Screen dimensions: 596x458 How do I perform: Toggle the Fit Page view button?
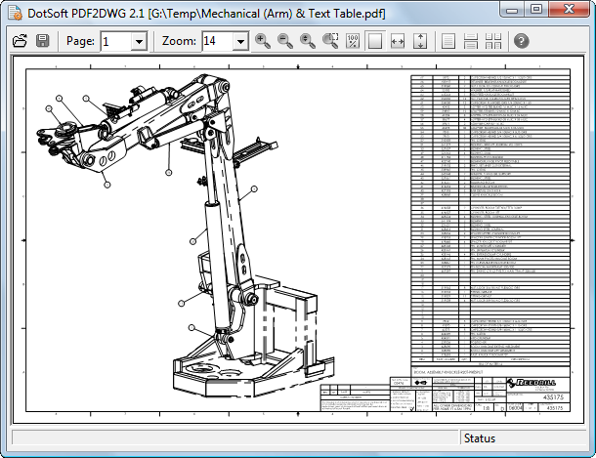375,41
